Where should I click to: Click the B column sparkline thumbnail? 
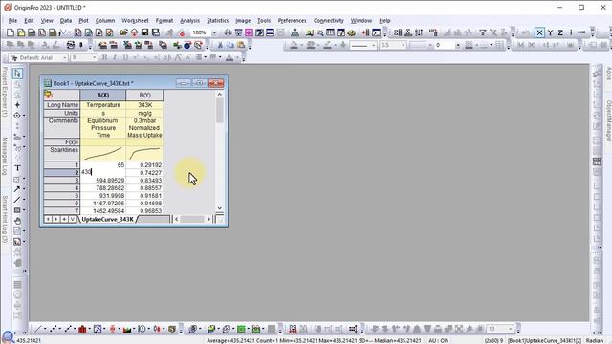pos(144,154)
